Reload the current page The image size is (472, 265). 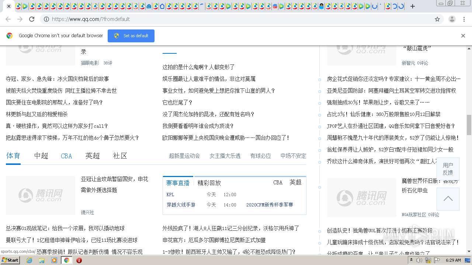32,19
